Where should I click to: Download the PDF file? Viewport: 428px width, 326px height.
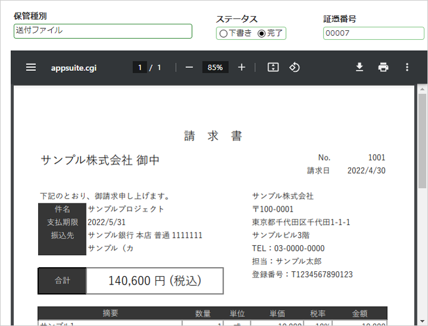coord(359,67)
